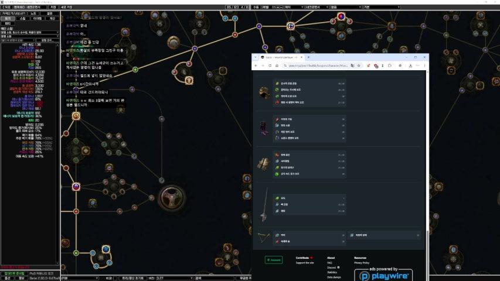
Task: Open the Discord footer link
Action: click(x=332, y=268)
